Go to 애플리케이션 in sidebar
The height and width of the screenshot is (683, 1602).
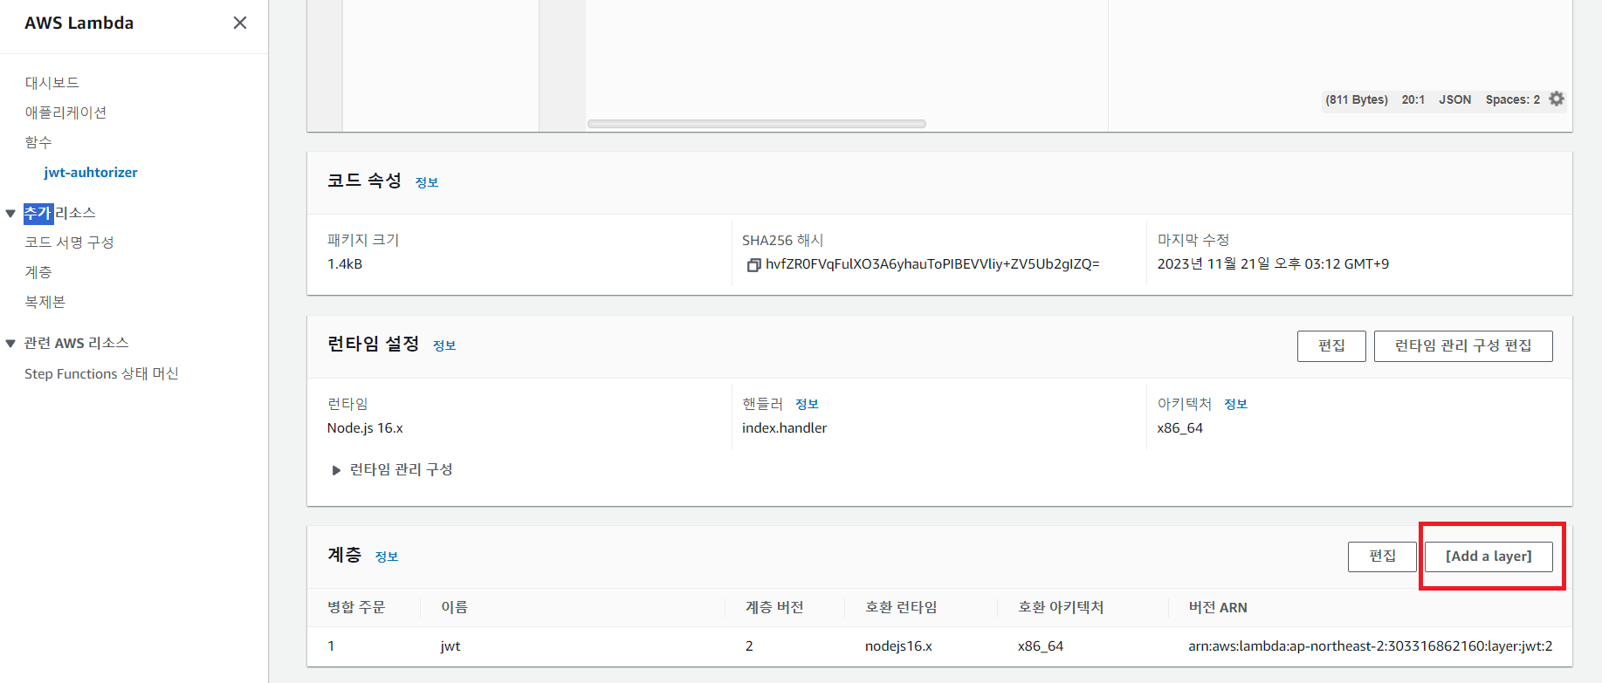coord(65,113)
